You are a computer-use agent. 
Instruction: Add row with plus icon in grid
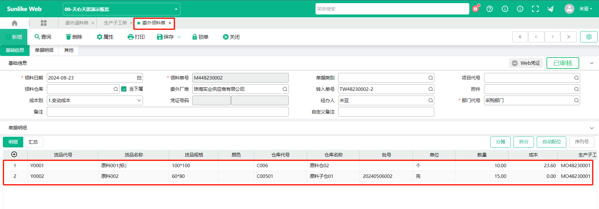click(14, 154)
